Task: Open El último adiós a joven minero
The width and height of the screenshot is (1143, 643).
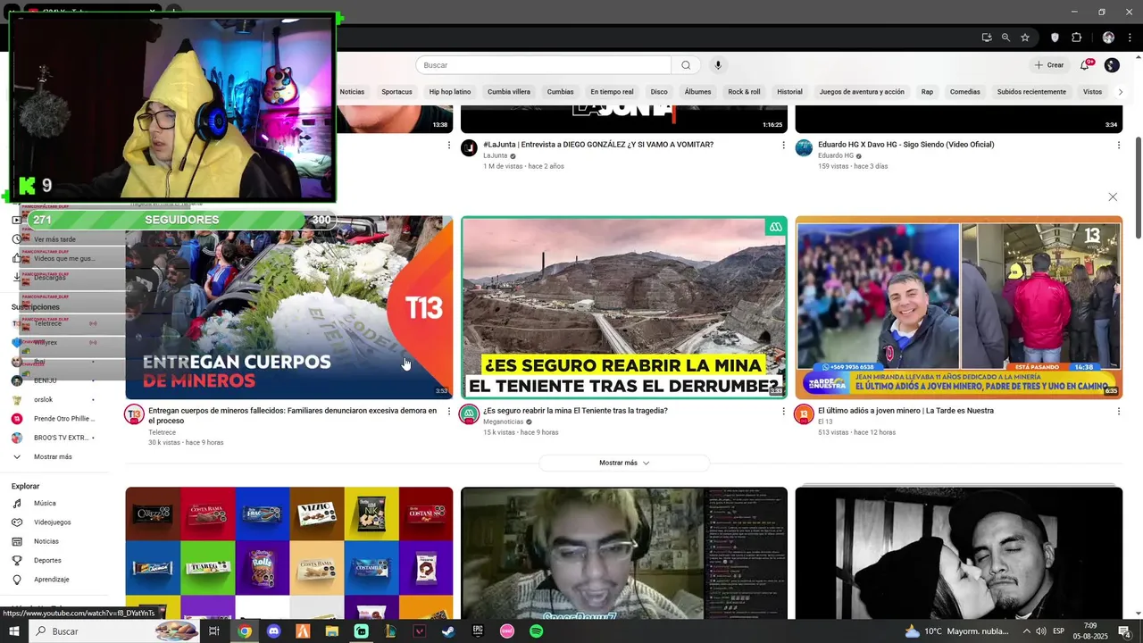Action: click(905, 411)
